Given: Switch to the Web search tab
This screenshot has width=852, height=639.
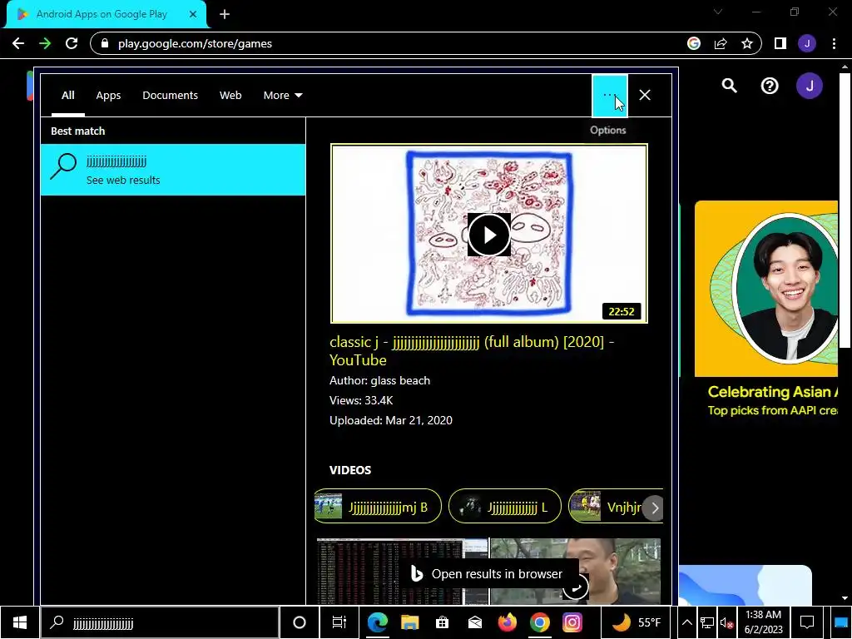Looking at the screenshot, I should [x=230, y=95].
